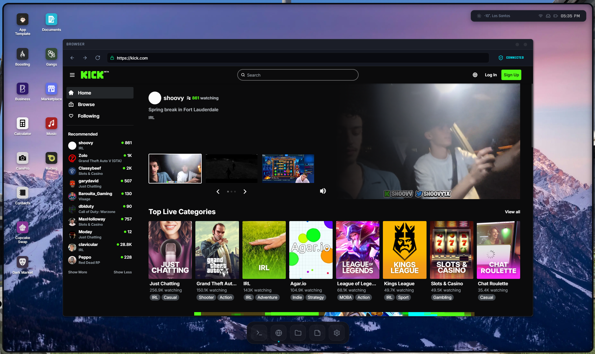595x354 pixels.
Task: Go back with the browser arrow
Action: pos(72,58)
